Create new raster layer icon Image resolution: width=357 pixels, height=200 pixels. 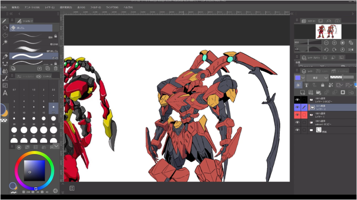302,92
